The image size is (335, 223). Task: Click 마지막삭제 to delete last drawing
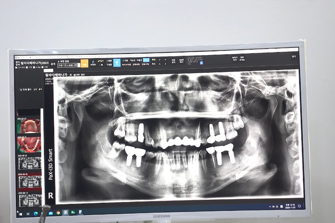click(x=126, y=64)
